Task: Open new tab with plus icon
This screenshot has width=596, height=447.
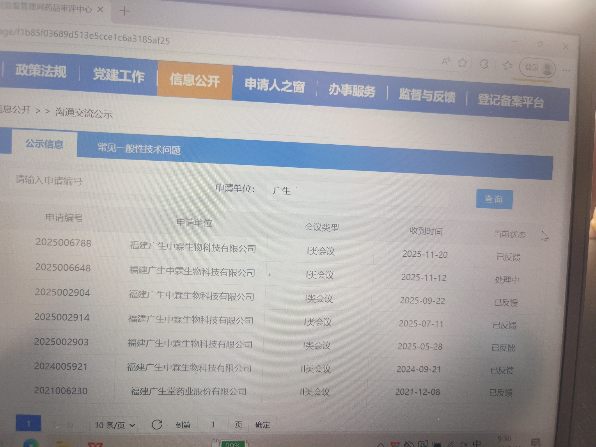Action: point(124,12)
